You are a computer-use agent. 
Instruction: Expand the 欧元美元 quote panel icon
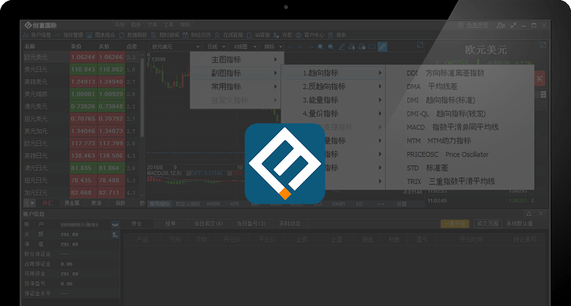point(543,45)
